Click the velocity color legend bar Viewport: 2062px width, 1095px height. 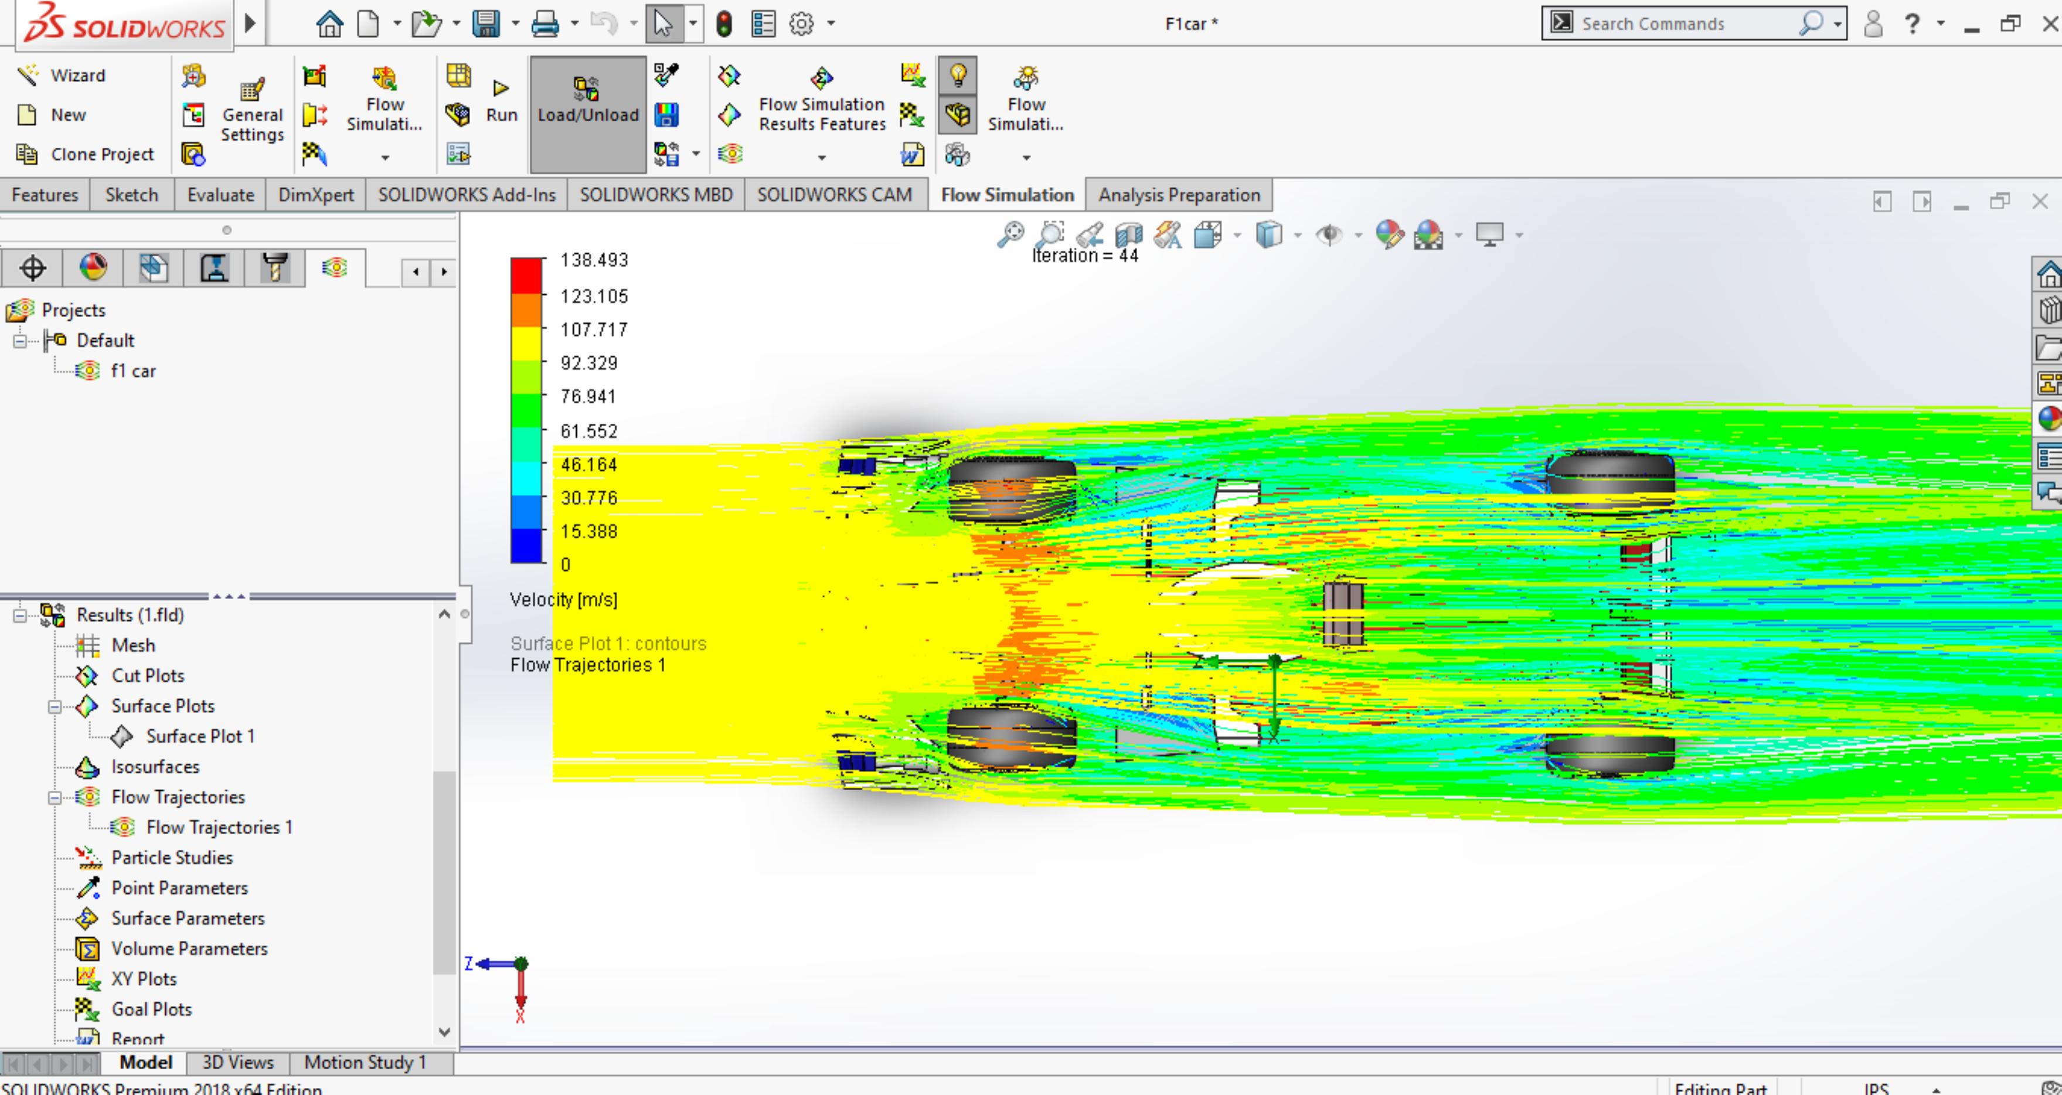coord(527,410)
